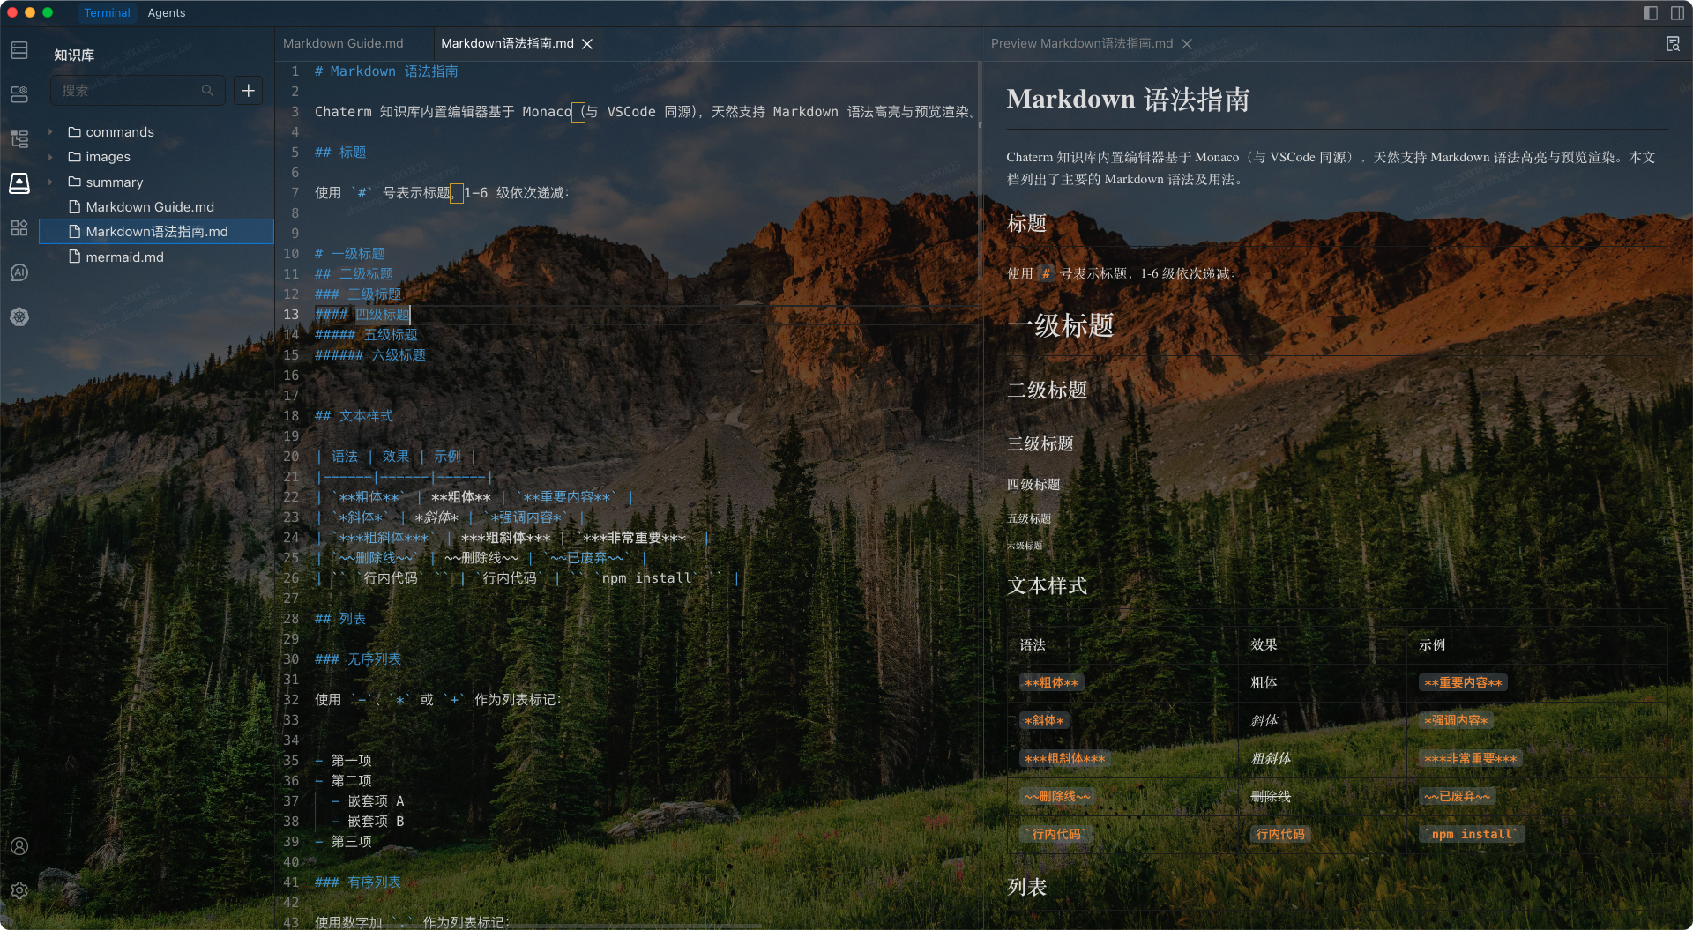Toggle the left sidebar panel visibility
Image resolution: width=1693 pixels, height=930 pixels.
click(x=1651, y=12)
